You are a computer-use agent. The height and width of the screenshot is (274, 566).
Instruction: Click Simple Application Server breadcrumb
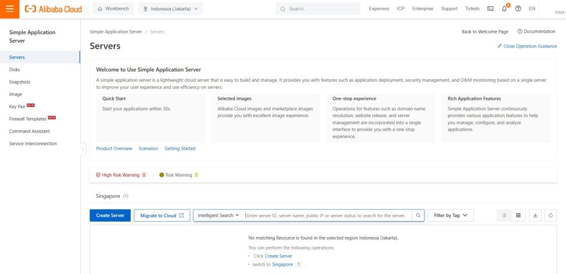click(116, 31)
